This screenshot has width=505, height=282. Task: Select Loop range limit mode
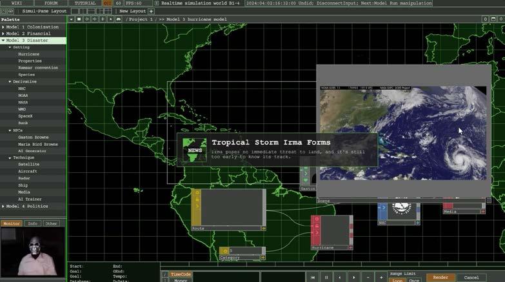[397, 279]
